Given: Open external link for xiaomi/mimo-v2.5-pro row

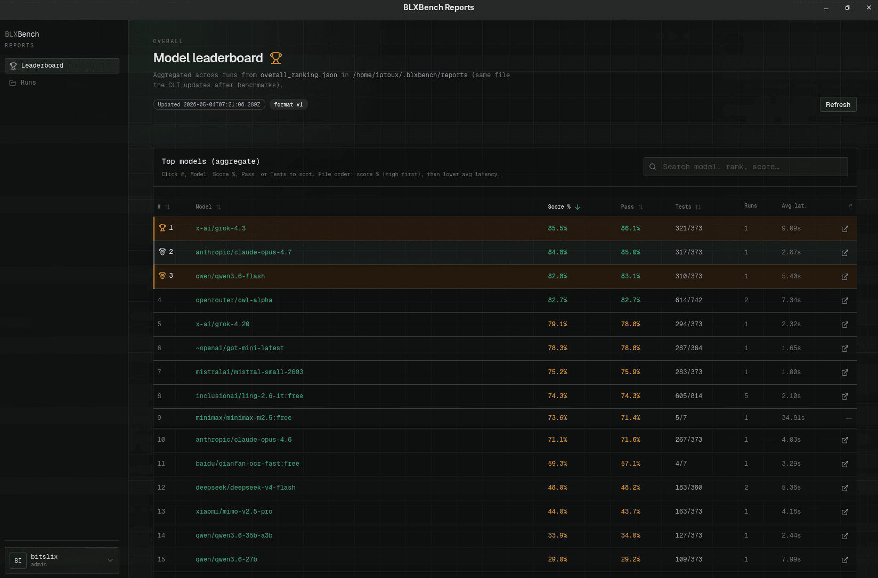Looking at the screenshot, I should (844, 512).
